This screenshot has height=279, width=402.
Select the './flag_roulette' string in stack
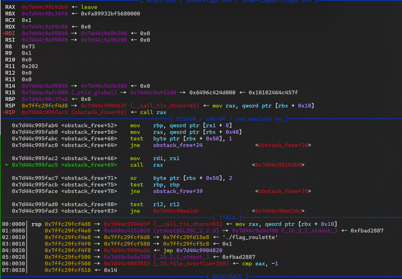point(250,237)
